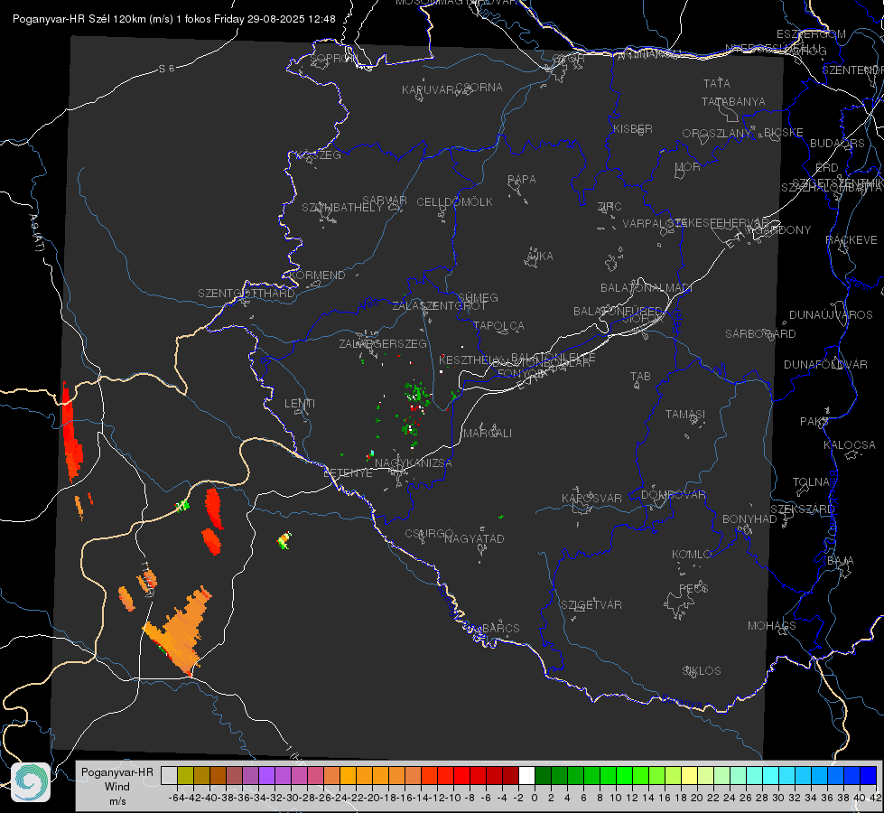Viewport: 884px width, 813px height.
Task: Click the SZENTGOTTHARD city label
Action: (x=247, y=294)
